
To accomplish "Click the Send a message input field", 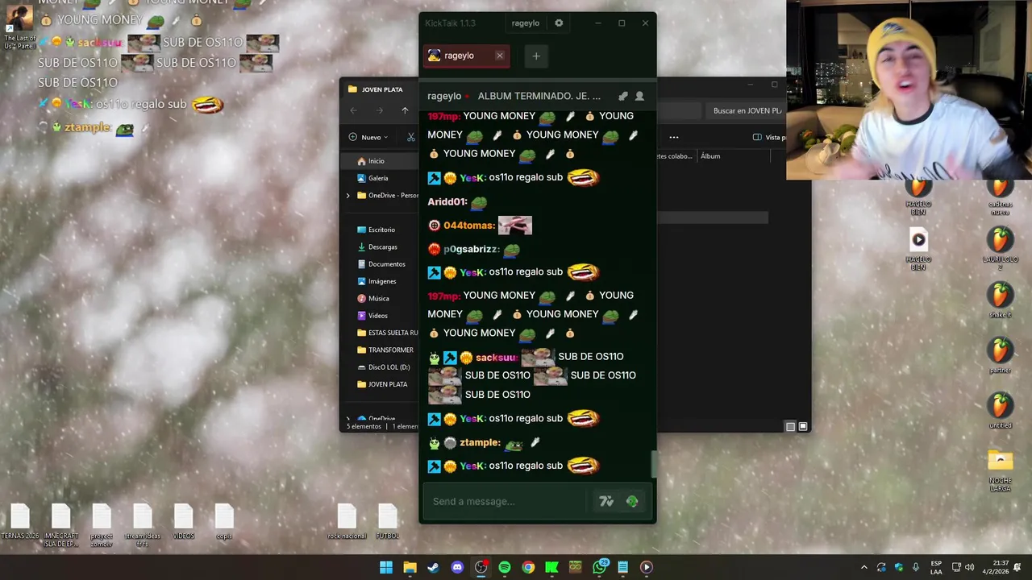I will (x=506, y=501).
